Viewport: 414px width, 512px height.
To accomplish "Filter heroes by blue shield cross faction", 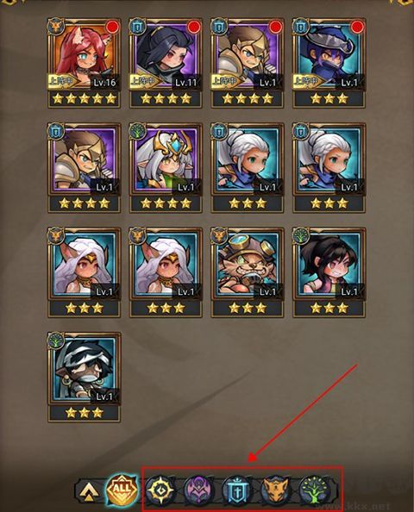I will click(x=236, y=490).
